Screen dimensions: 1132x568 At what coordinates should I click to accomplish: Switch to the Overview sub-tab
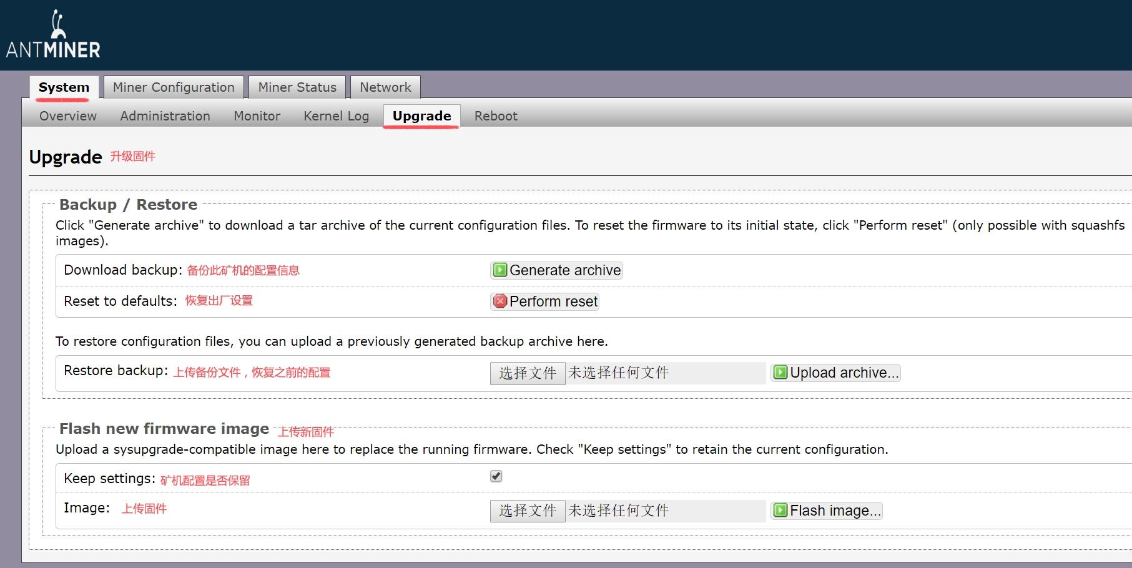click(67, 115)
